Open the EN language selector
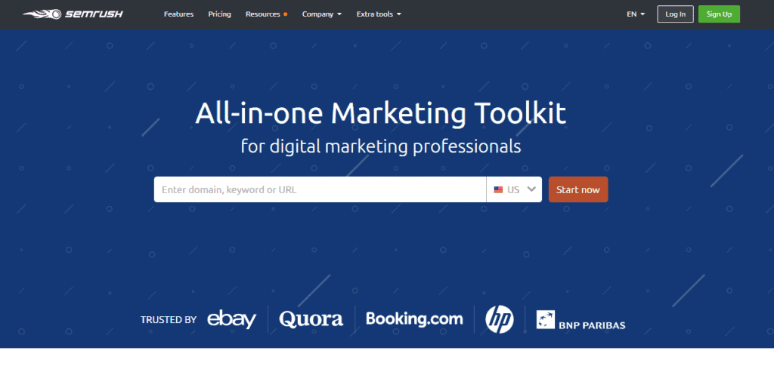The width and height of the screenshot is (774, 369). [x=636, y=14]
